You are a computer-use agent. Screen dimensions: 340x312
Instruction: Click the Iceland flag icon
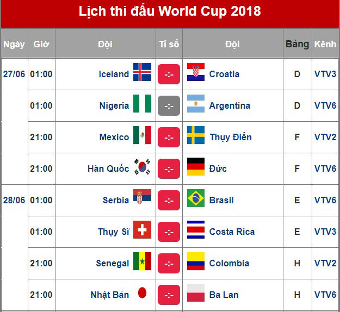pos(142,73)
